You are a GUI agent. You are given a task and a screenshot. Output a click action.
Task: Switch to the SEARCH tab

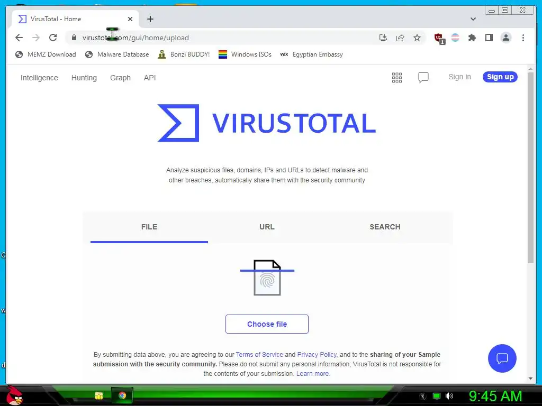click(x=385, y=227)
